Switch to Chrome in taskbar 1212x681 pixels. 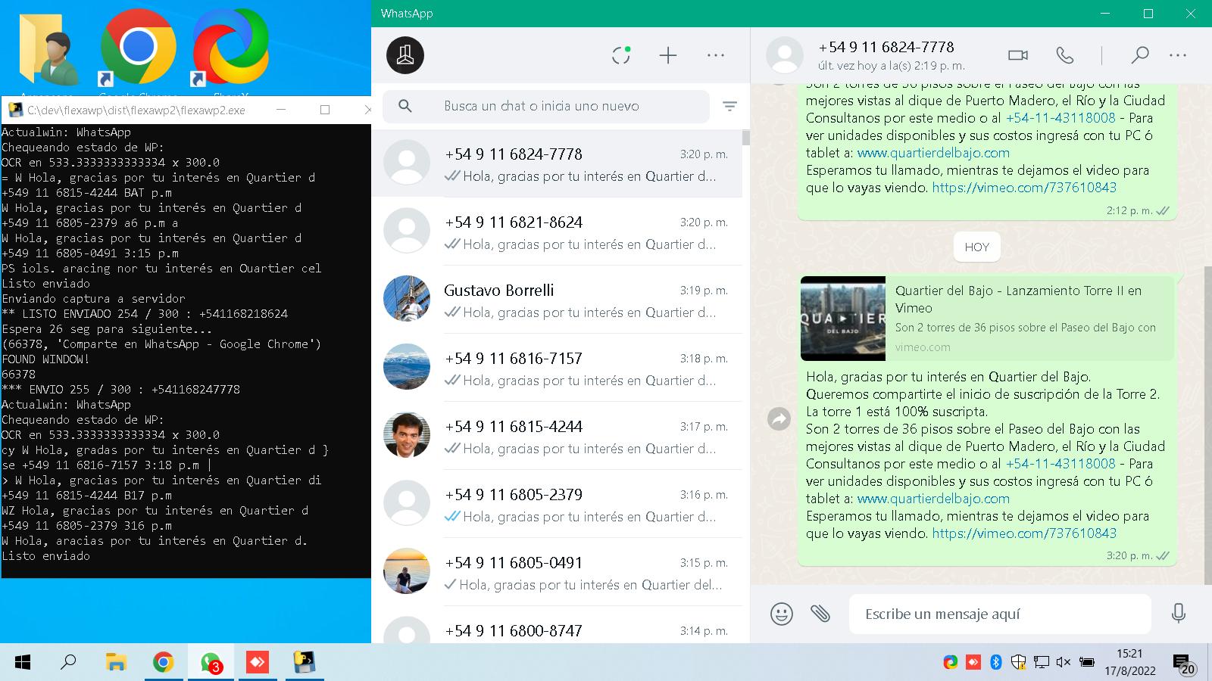coord(163,663)
